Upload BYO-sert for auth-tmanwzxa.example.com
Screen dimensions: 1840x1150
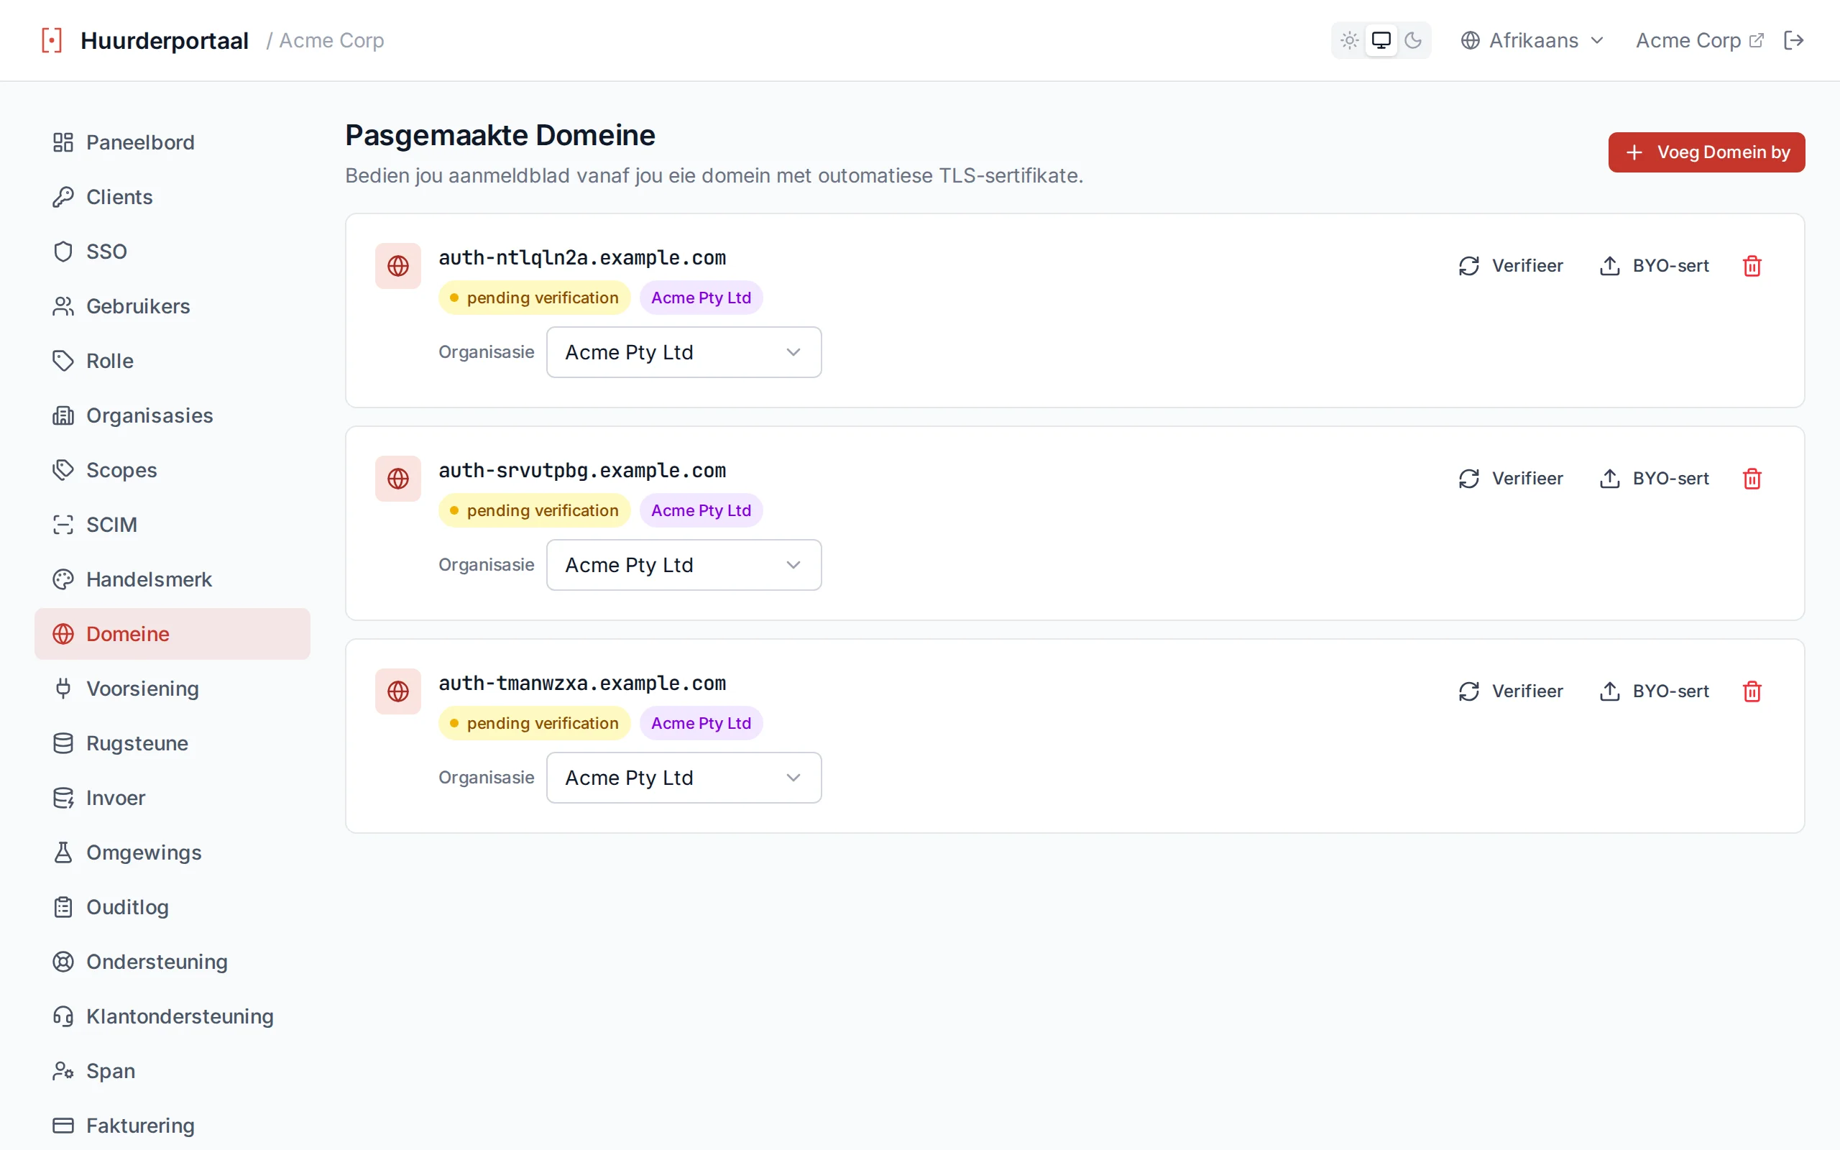pyautogui.click(x=1654, y=691)
